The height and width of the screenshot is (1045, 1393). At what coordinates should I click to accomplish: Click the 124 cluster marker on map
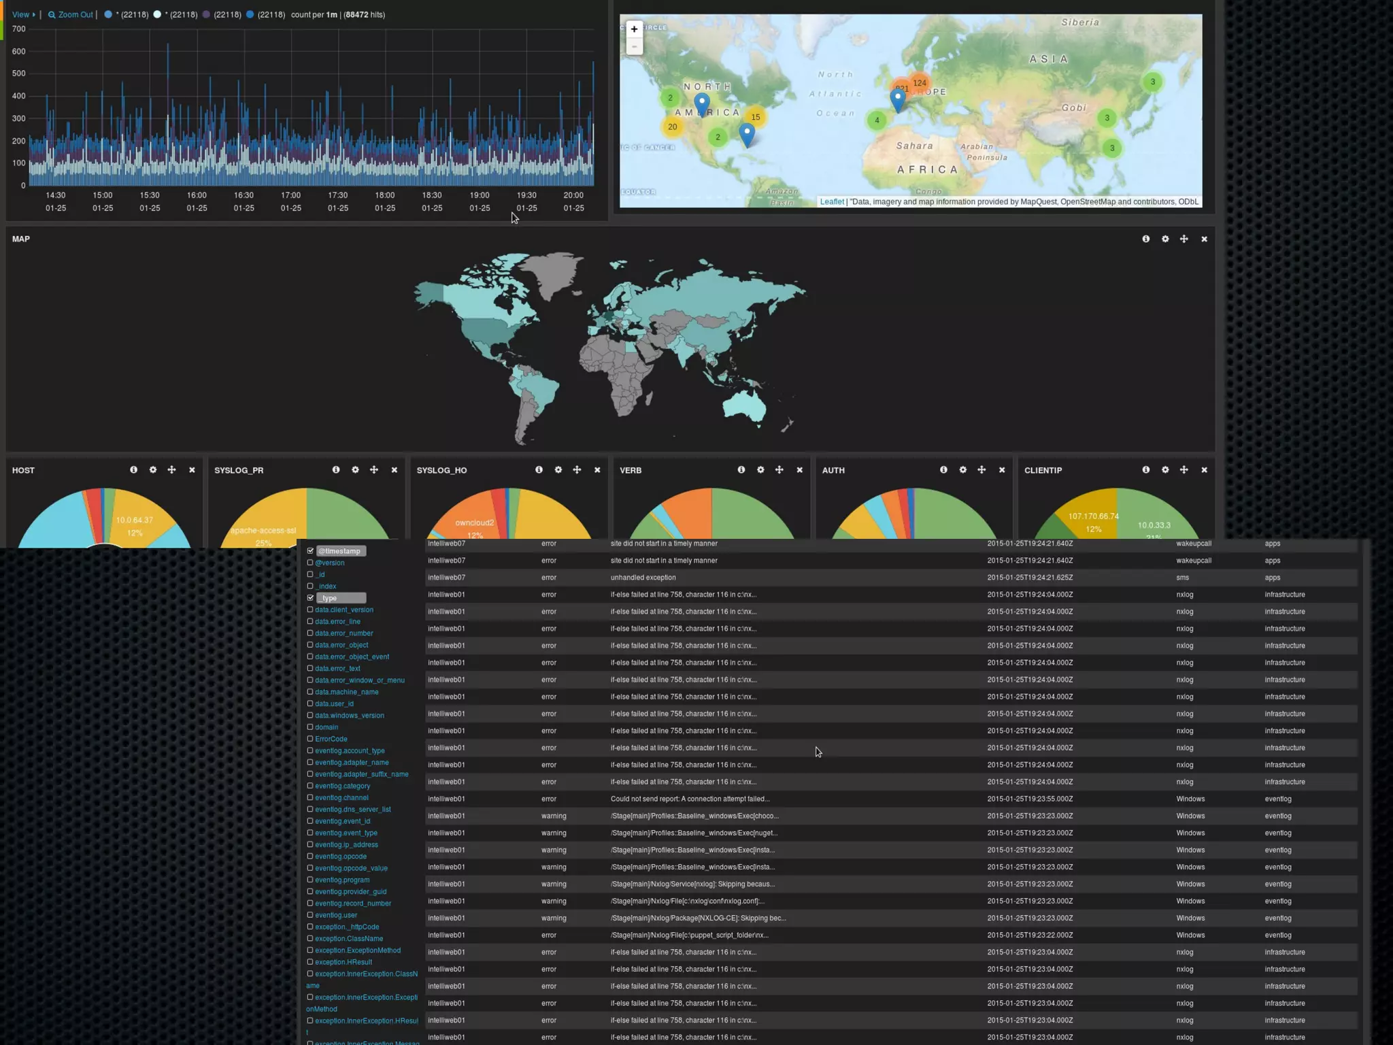point(920,83)
